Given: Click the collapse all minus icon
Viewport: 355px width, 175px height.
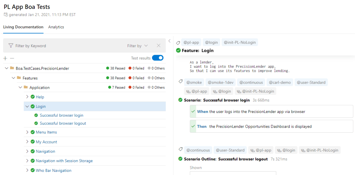Looking at the screenshot, I should [12, 59].
